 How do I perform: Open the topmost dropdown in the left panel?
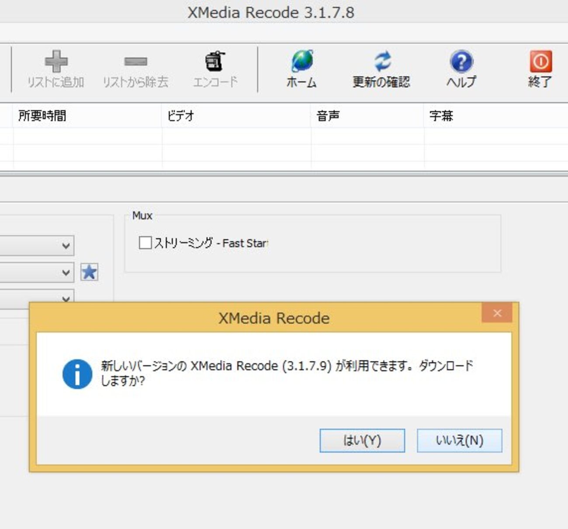[37, 245]
